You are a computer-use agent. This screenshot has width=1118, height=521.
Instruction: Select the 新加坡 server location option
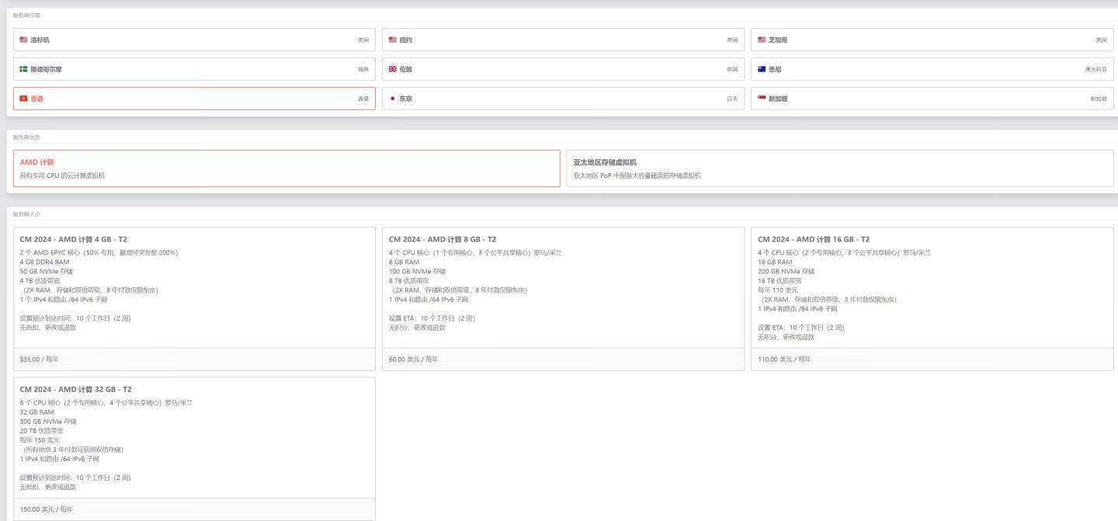click(x=932, y=99)
